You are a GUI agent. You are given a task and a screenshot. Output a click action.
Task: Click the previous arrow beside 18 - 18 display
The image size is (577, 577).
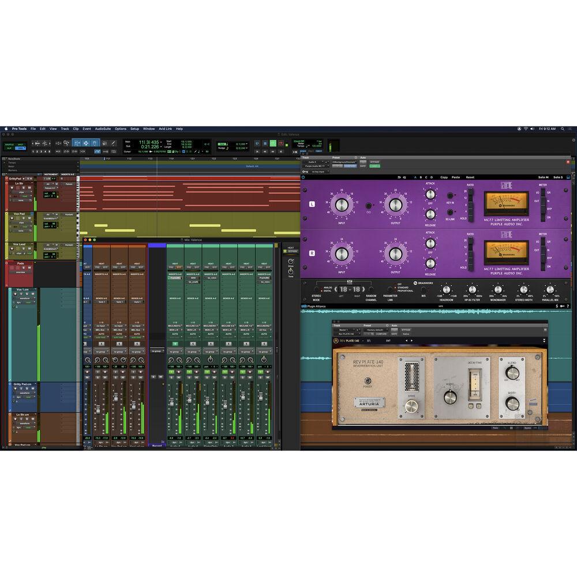[x=336, y=289]
